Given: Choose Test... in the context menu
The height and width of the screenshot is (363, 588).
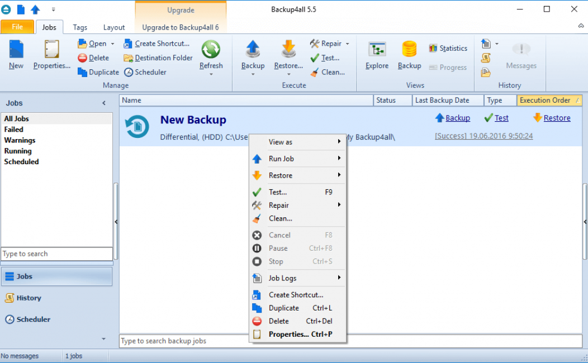Looking at the screenshot, I should (x=298, y=192).
